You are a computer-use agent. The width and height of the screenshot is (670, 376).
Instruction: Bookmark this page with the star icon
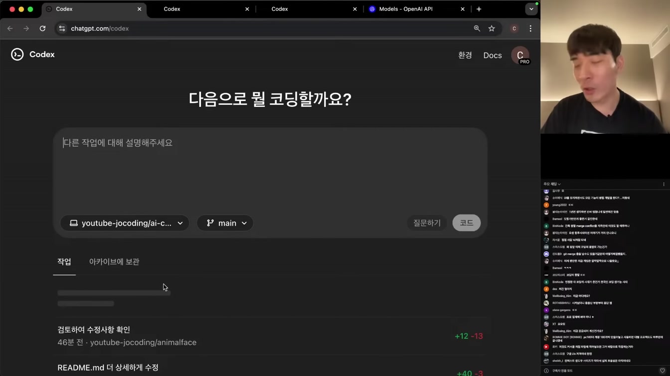(492, 29)
